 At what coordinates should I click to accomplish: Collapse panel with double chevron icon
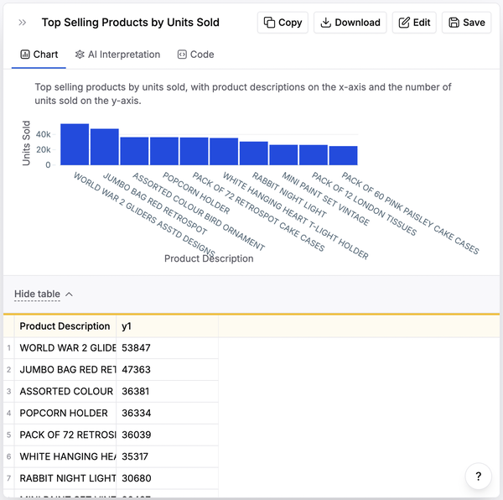click(22, 23)
